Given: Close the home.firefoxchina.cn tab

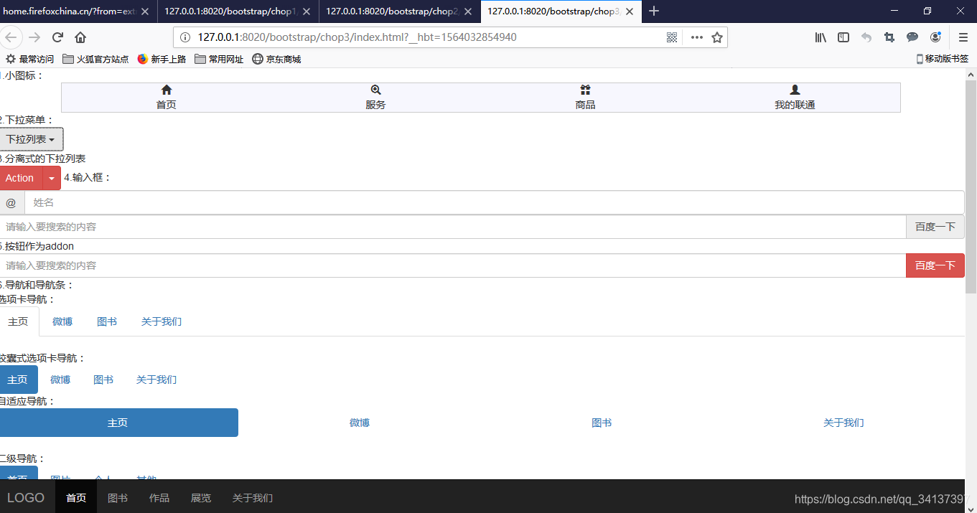Looking at the screenshot, I should tap(145, 11).
